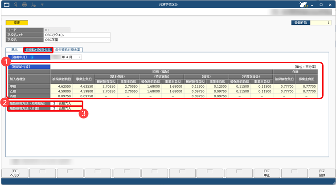Viewport: 336px width, 185px height.
Task: Click the 乙種 row header
Action: point(29,91)
